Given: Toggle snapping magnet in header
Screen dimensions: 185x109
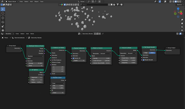Looking at the screenshot, I should (x=93, y=2).
